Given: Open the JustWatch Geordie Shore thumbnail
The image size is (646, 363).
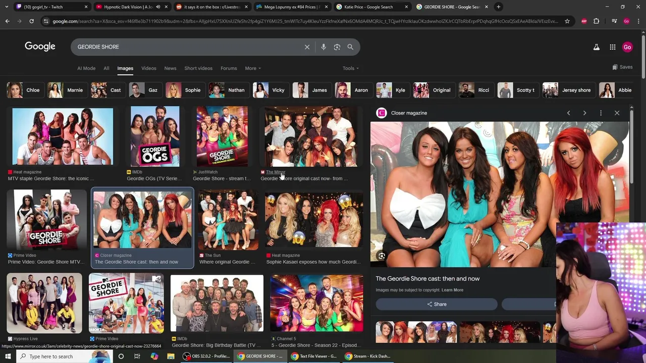Looking at the screenshot, I should coord(222,136).
